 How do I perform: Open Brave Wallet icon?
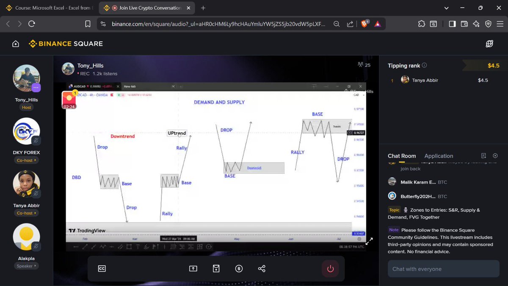click(464, 24)
